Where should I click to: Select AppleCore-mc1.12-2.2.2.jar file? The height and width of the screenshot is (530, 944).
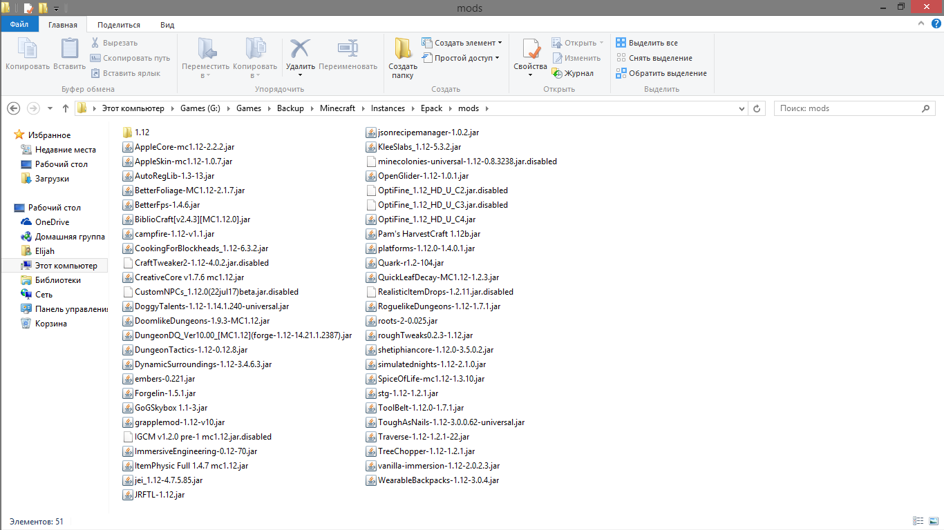coord(178,146)
